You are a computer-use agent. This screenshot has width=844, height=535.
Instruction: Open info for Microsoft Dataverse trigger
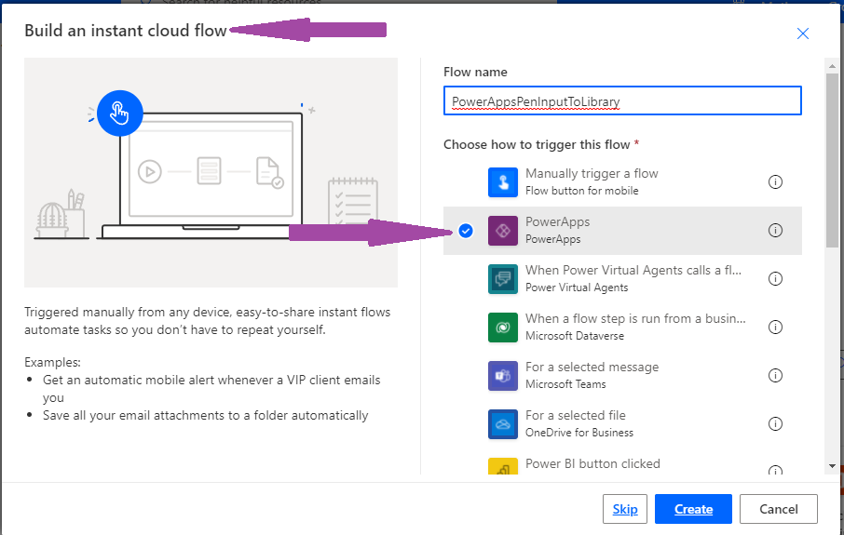tap(775, 328)
